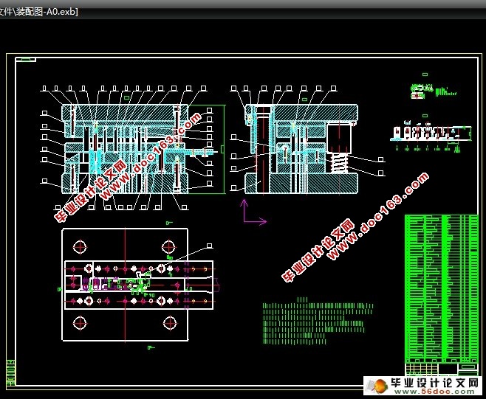The image size is (486, 399).
Task: Click the title block below the parts list
Action: pos(442,369)
